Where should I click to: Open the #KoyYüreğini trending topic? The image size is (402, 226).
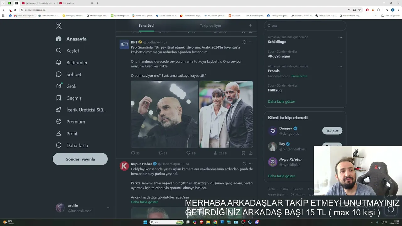click(x=279, y=56)
